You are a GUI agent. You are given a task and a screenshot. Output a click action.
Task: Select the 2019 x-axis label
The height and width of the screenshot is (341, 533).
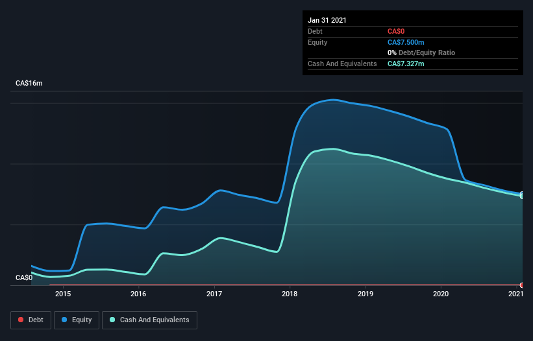pyautogui.click(x=366, y=295)
